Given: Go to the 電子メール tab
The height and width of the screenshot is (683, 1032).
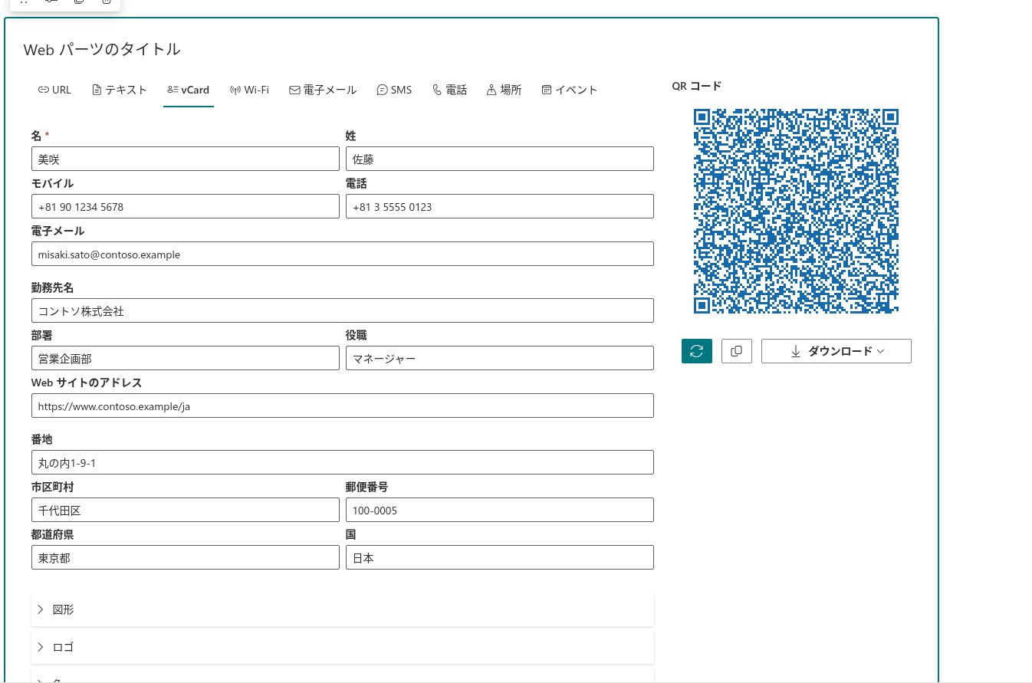Looking at the screenshot, I should pyautogui.click(x=323, y=90).
